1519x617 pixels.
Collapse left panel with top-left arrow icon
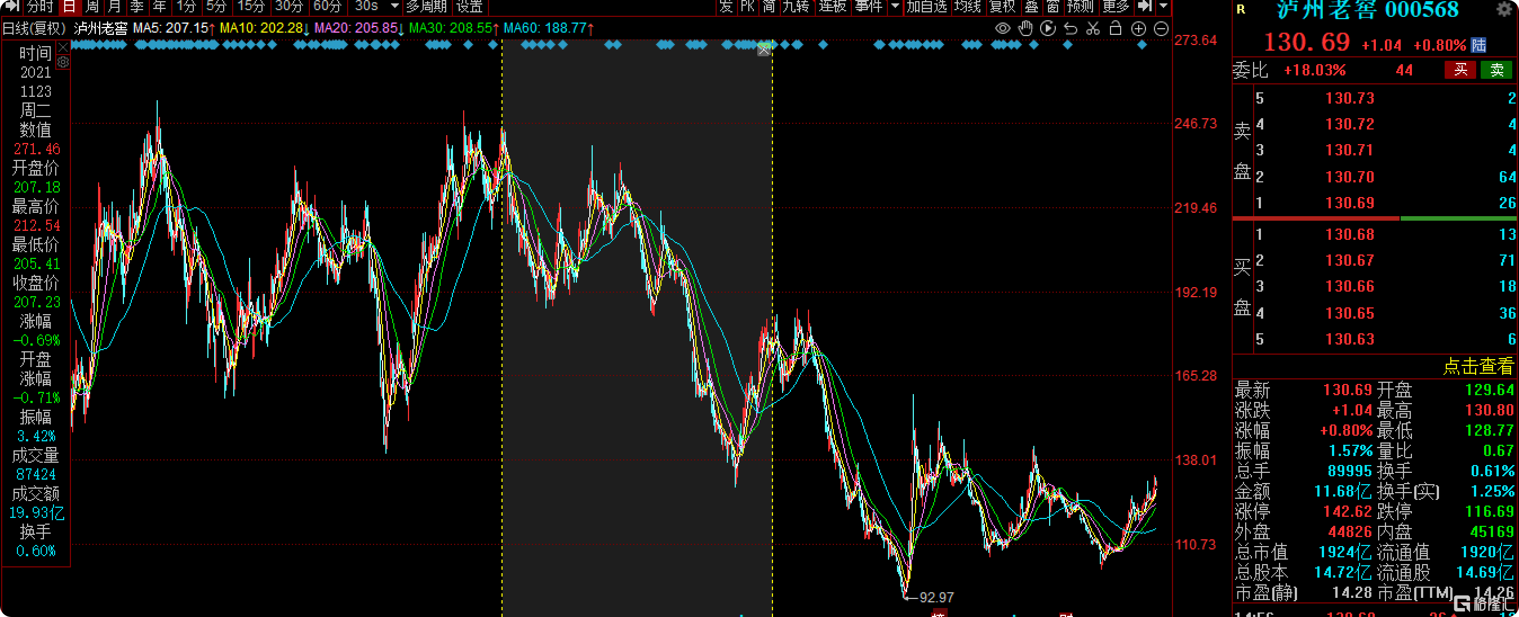[x=11, y=7]
